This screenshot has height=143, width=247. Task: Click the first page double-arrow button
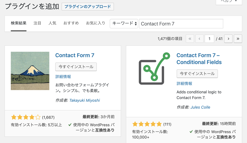pyautogui.click(x=190, y=39)
